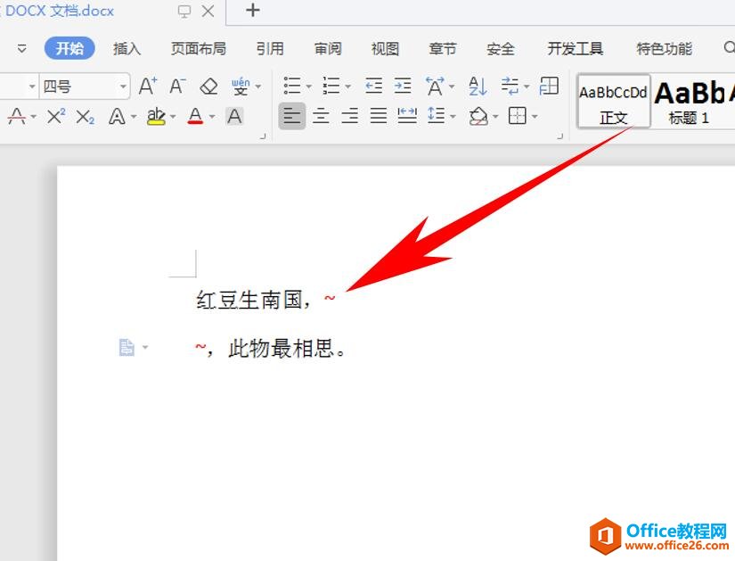Click the table layout icon beside paragraph marks

[549, 86]
